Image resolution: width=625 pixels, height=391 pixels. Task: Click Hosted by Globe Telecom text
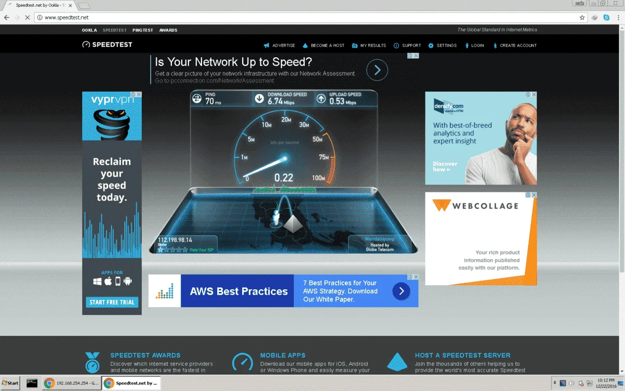[x=380, y=247]
